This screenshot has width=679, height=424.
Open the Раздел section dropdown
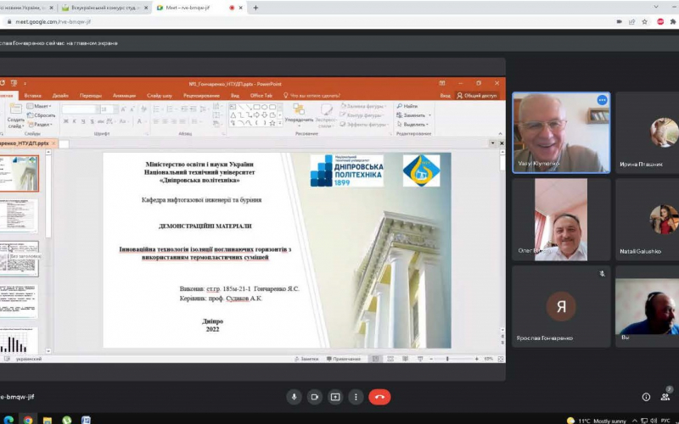40,125
